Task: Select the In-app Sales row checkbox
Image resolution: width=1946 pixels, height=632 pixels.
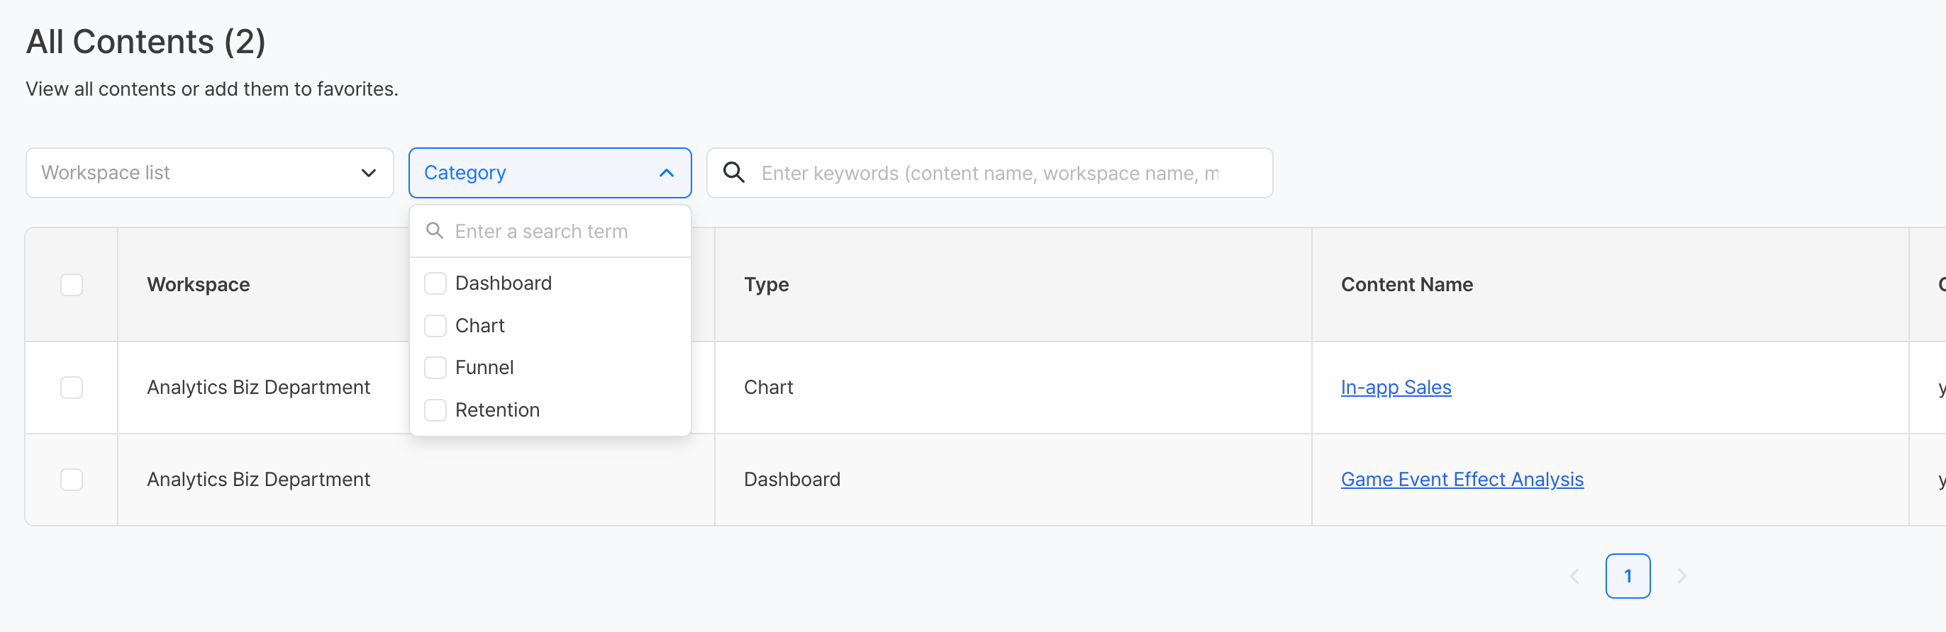Action: pos(72,388)
